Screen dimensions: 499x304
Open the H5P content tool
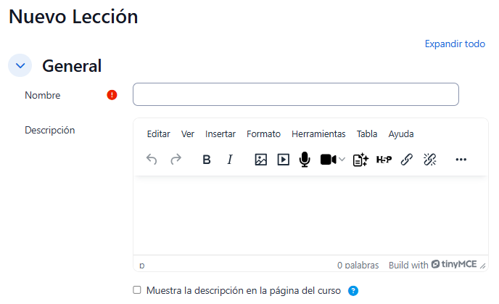[x=384, y=160]
